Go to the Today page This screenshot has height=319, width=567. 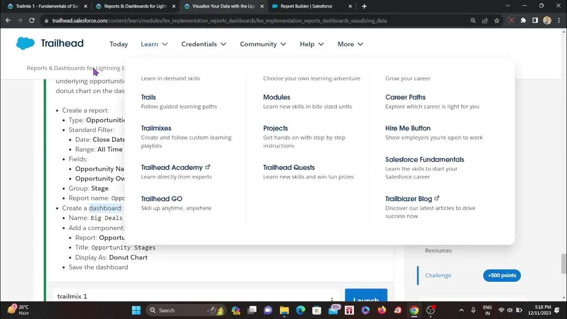pyautogui.click(x=119, y=44)
